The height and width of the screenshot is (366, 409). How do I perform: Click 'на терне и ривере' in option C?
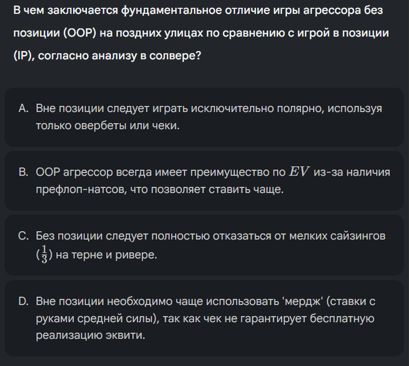106,255
